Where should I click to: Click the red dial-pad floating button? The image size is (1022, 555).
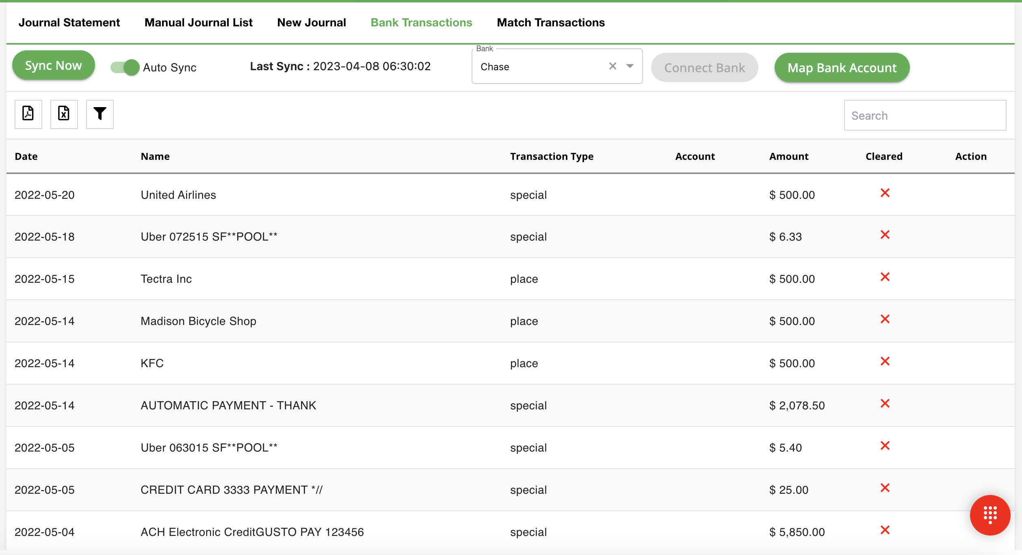click(x=990, y=515)
